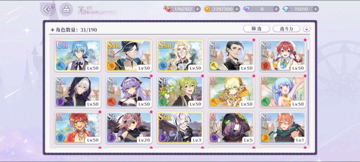Select the SSR blond-curly-haired character card
360x162 pixels.
180,55
